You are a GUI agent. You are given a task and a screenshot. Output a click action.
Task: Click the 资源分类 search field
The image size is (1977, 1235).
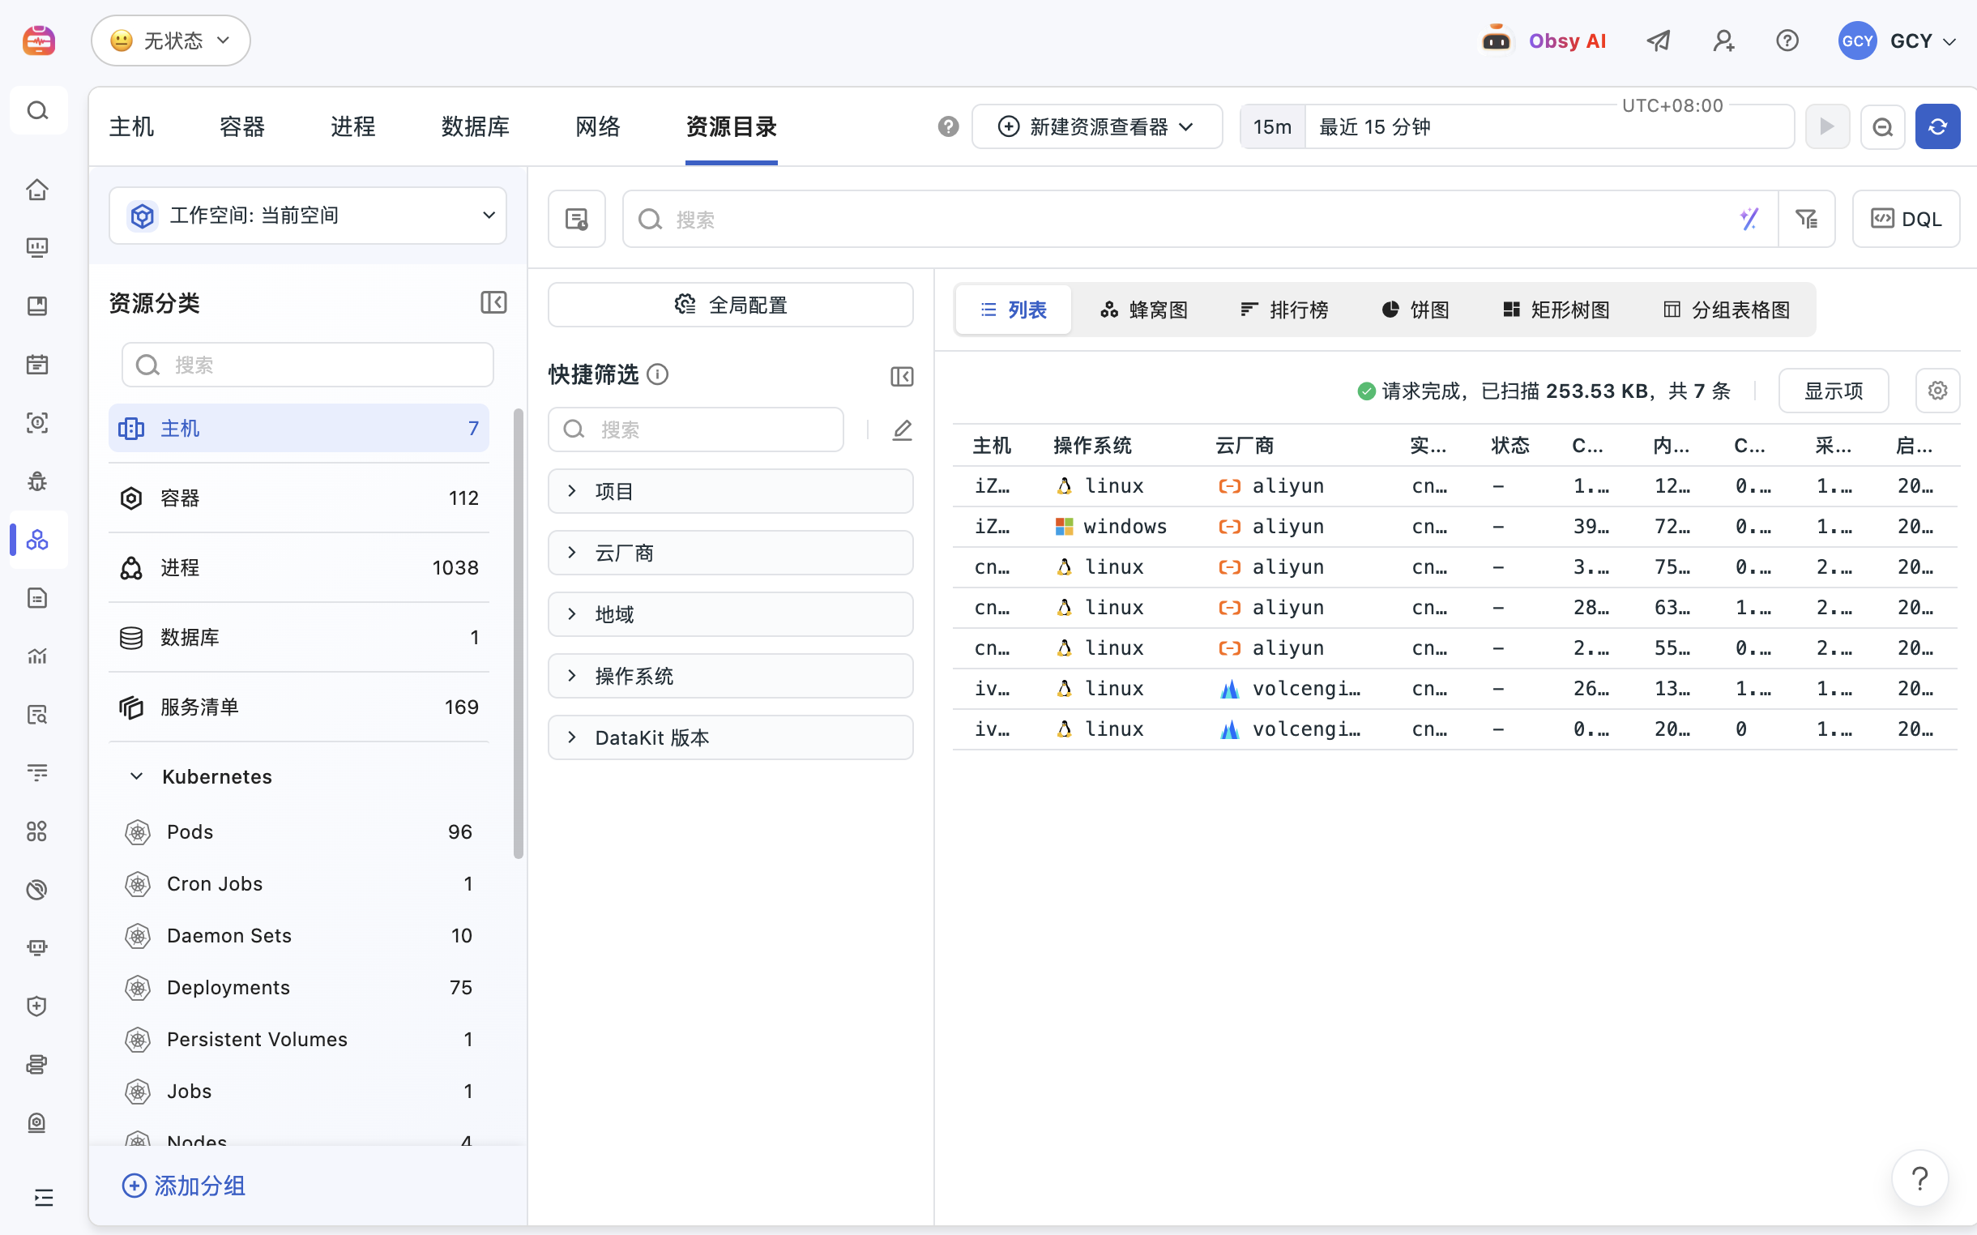coord(308,365)
